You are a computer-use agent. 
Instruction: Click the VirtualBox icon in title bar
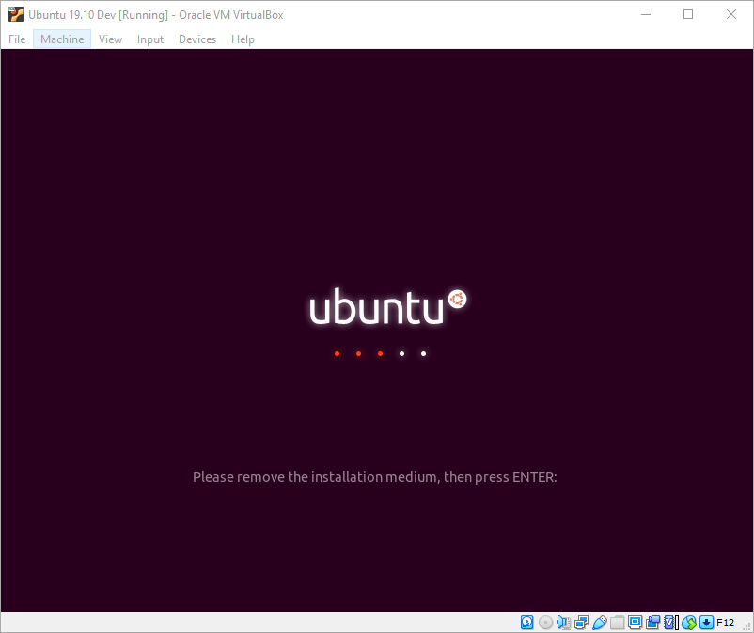click(x=15, y=14)
